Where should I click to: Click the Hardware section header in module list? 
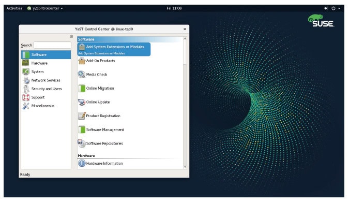pos(86,155)
